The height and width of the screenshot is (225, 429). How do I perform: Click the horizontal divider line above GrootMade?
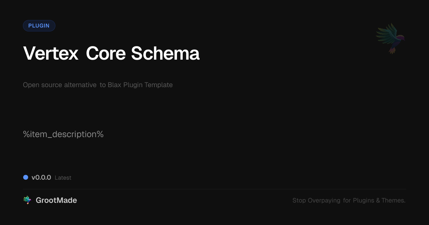point(214,189)
